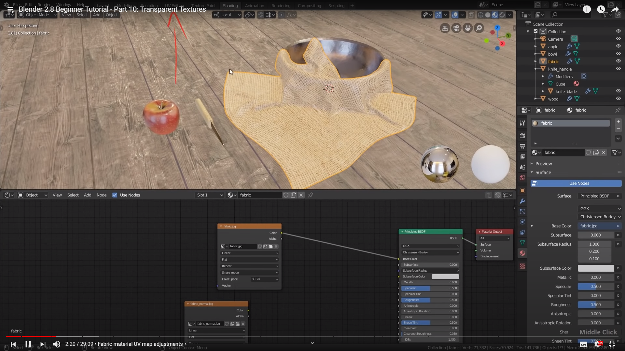Collapse the knife_handle tree item
Viewport: 625px width, 351px height.
[535, 69]
